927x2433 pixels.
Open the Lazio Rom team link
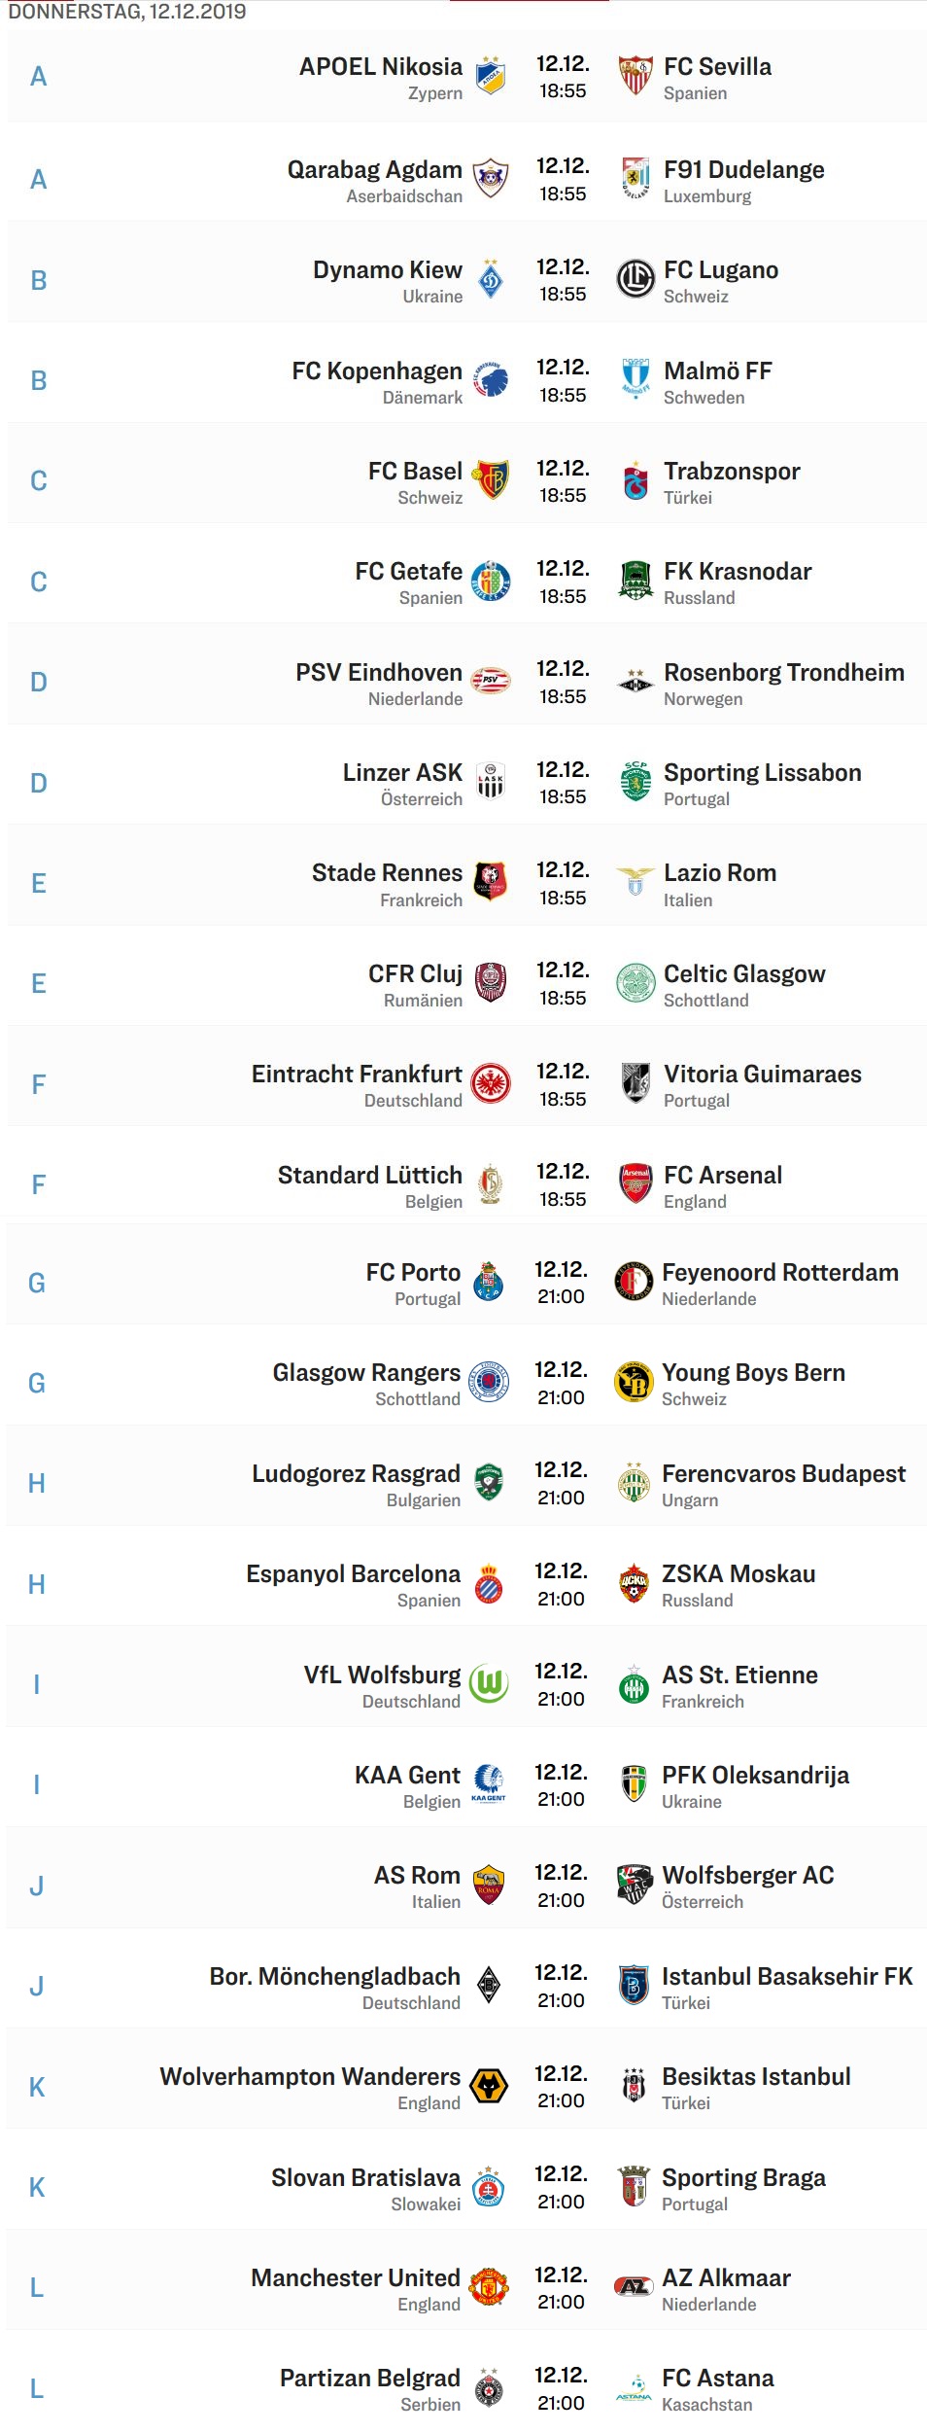[720, 872]
